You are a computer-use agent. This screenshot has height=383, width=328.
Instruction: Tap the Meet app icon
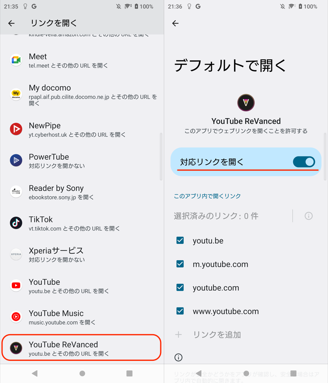point(16,60)
